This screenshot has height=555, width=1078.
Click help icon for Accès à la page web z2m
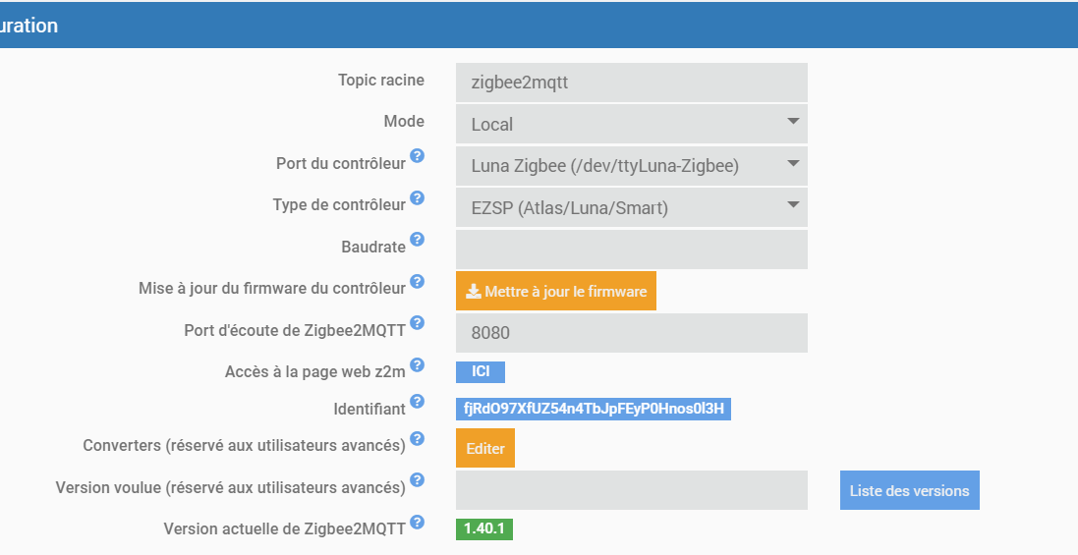[417, 364]
